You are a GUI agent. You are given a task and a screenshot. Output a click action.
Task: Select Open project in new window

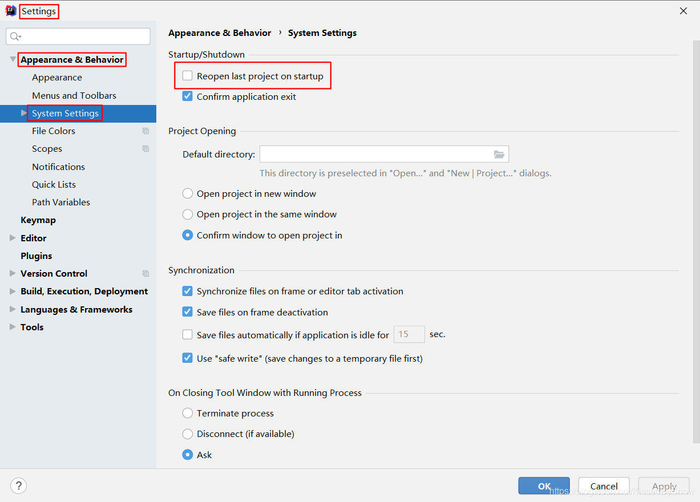188,193
